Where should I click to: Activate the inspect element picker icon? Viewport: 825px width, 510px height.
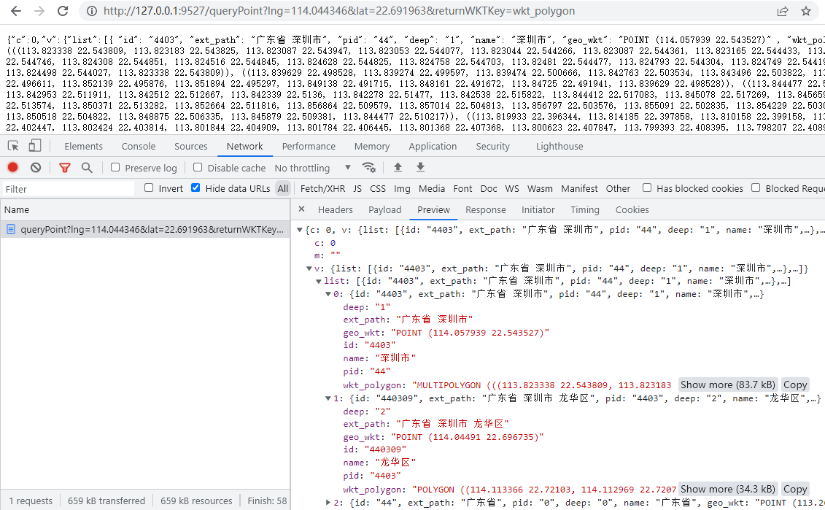pos(13,146)
